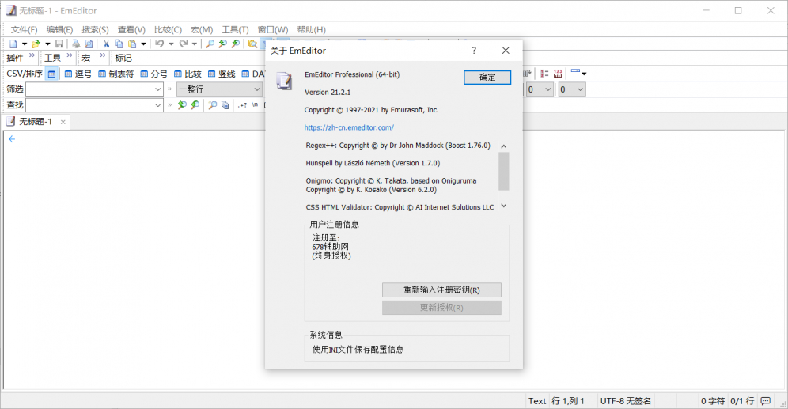Open the last dropdown showing 0 in filter bar
The image size is (788, 409).
click(x=571, y=89)
